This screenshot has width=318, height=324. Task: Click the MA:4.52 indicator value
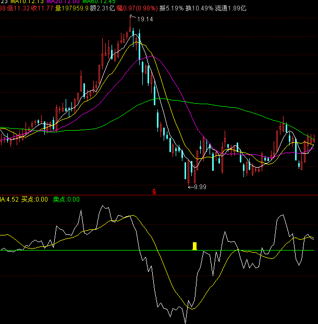[x=9, y=199]
